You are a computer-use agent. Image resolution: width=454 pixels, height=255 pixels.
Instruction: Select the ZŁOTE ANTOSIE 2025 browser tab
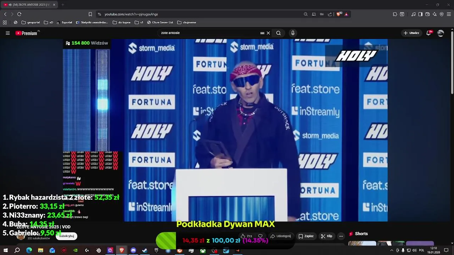[x=28, y=5]
